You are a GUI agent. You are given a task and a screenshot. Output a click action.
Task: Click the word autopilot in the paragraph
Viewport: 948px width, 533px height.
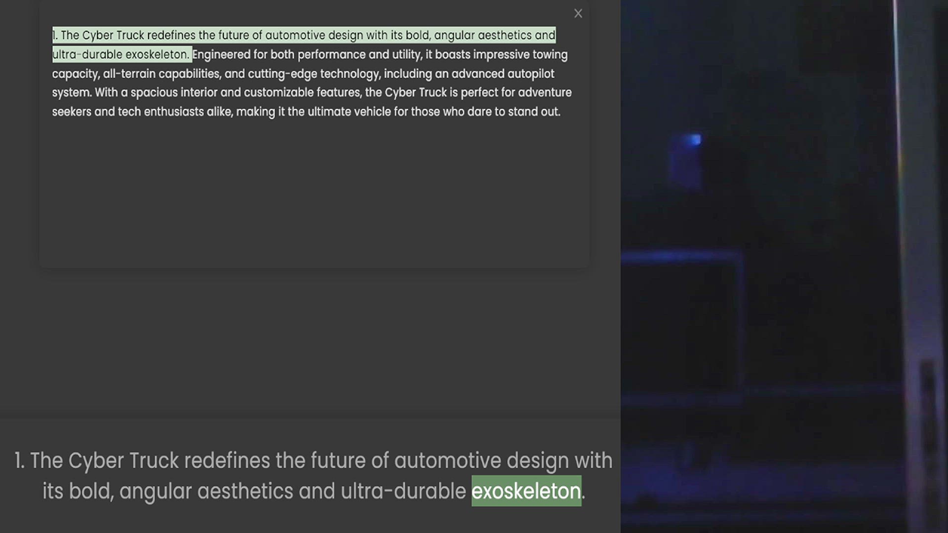click(x=531, y=74)
